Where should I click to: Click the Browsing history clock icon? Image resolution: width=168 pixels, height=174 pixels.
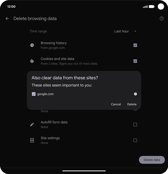click(32, 45)
